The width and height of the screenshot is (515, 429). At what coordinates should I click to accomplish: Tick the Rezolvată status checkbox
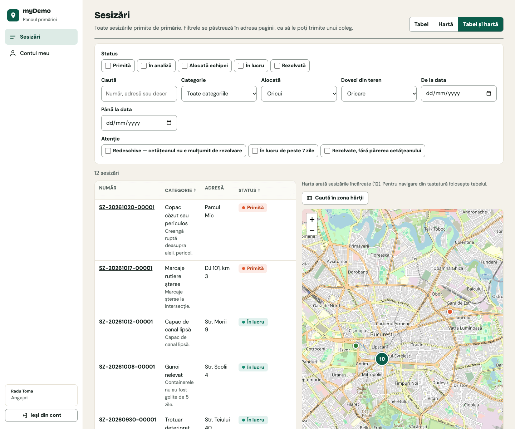point(277,66)
